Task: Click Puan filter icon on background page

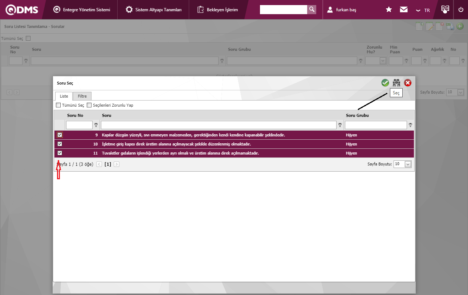Action: click(x=425, y=61)
